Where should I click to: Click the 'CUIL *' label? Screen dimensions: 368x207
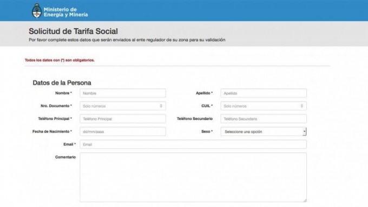[207, 106]
